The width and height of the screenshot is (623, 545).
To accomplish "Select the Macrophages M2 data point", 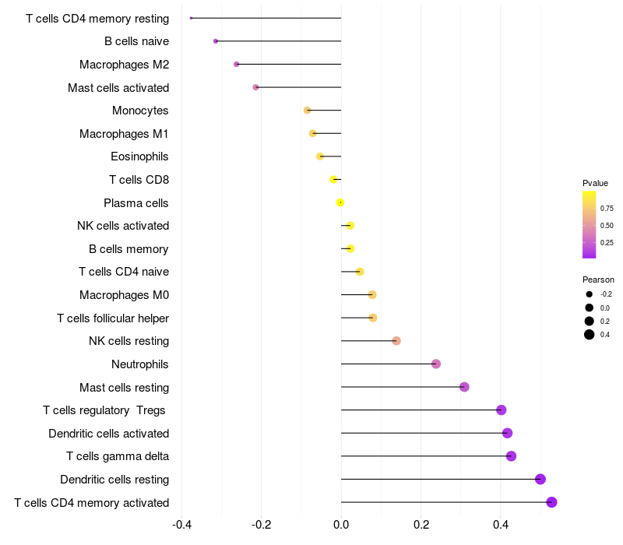I will [x=237, y=64].
